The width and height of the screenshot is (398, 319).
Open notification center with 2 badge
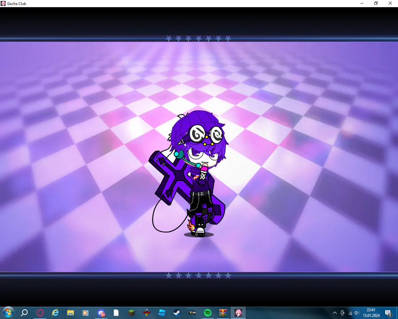388,313
